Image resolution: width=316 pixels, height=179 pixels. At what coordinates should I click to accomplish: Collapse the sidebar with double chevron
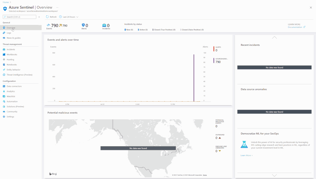point(39,17)
